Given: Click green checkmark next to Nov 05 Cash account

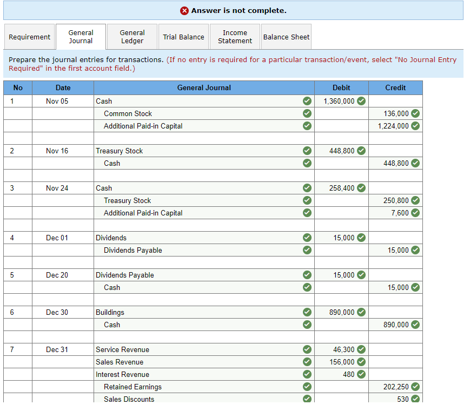Looking at the screenshot, I should (307, 101).
